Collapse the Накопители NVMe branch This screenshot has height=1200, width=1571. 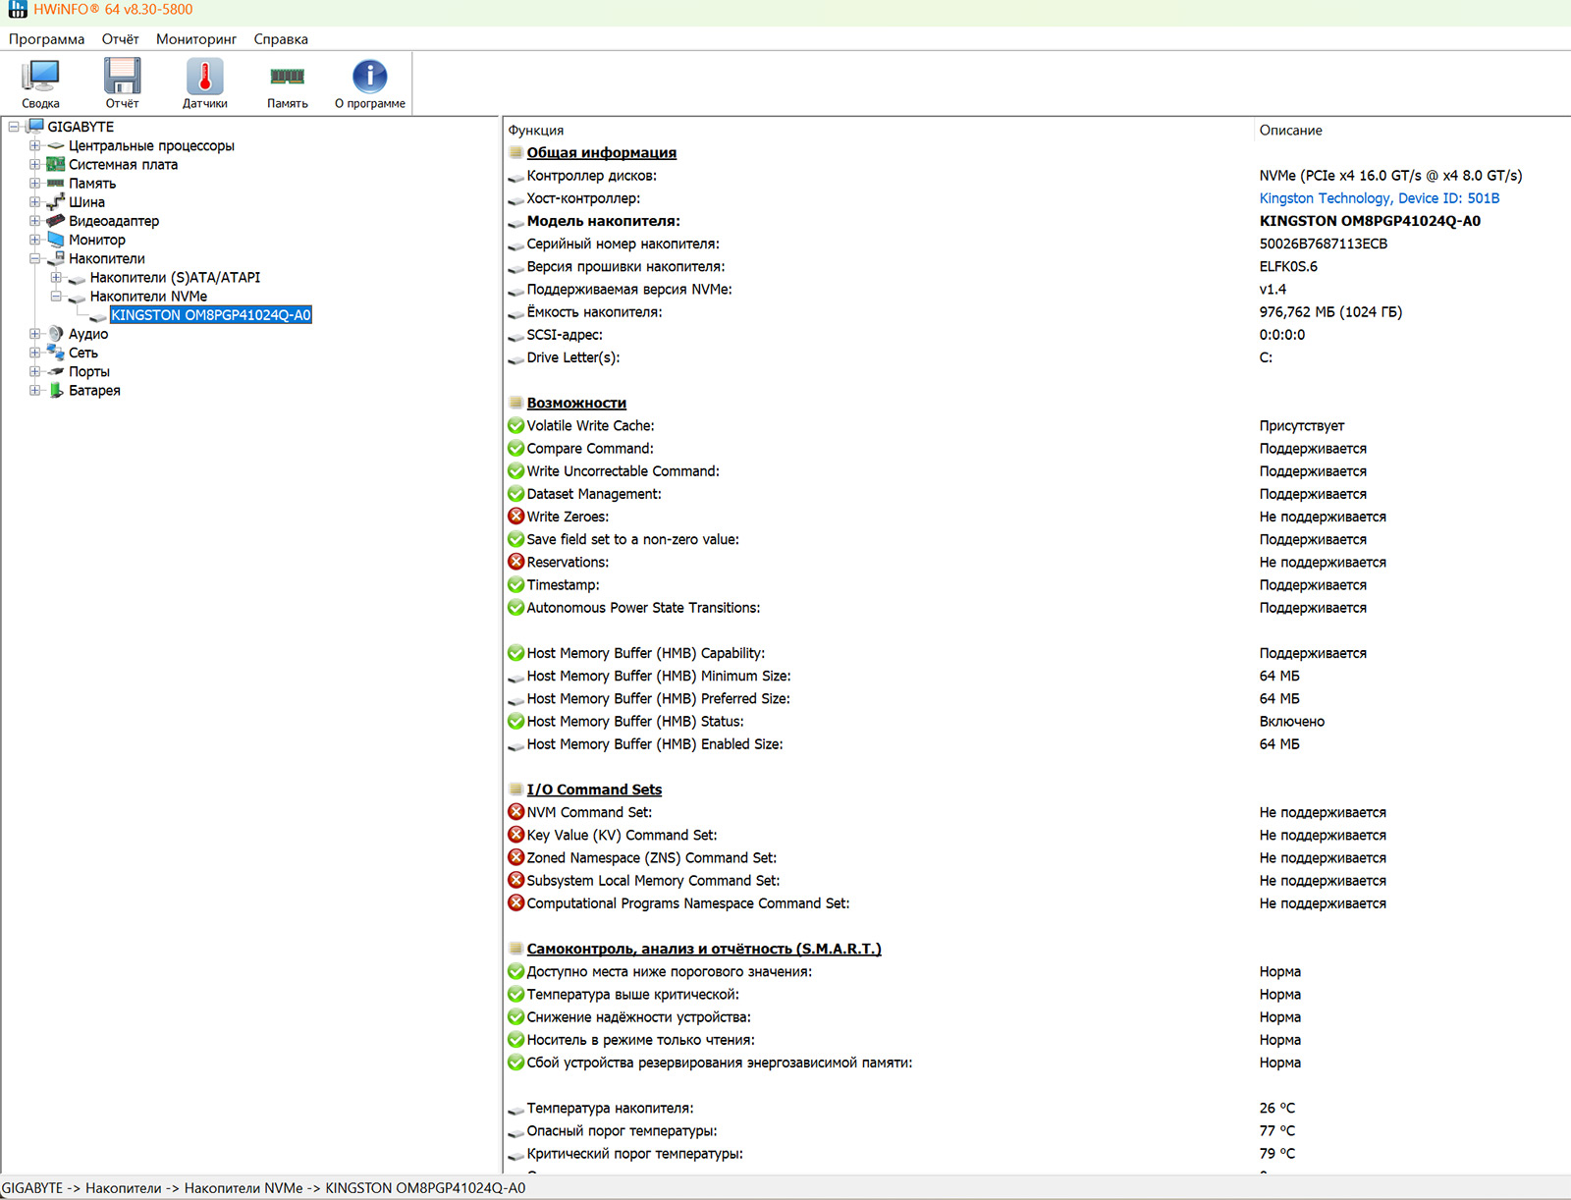pyautogui.click(x=56, y=297)
